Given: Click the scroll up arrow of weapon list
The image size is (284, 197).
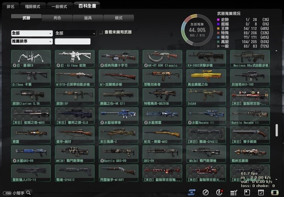Looking at the screenshot, I should (276, 51).
